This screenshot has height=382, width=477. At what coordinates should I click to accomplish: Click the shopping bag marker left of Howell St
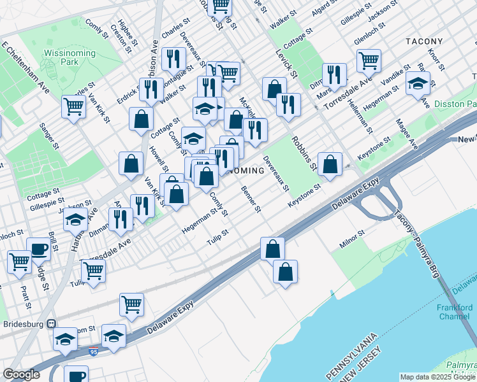pos(131,166)
